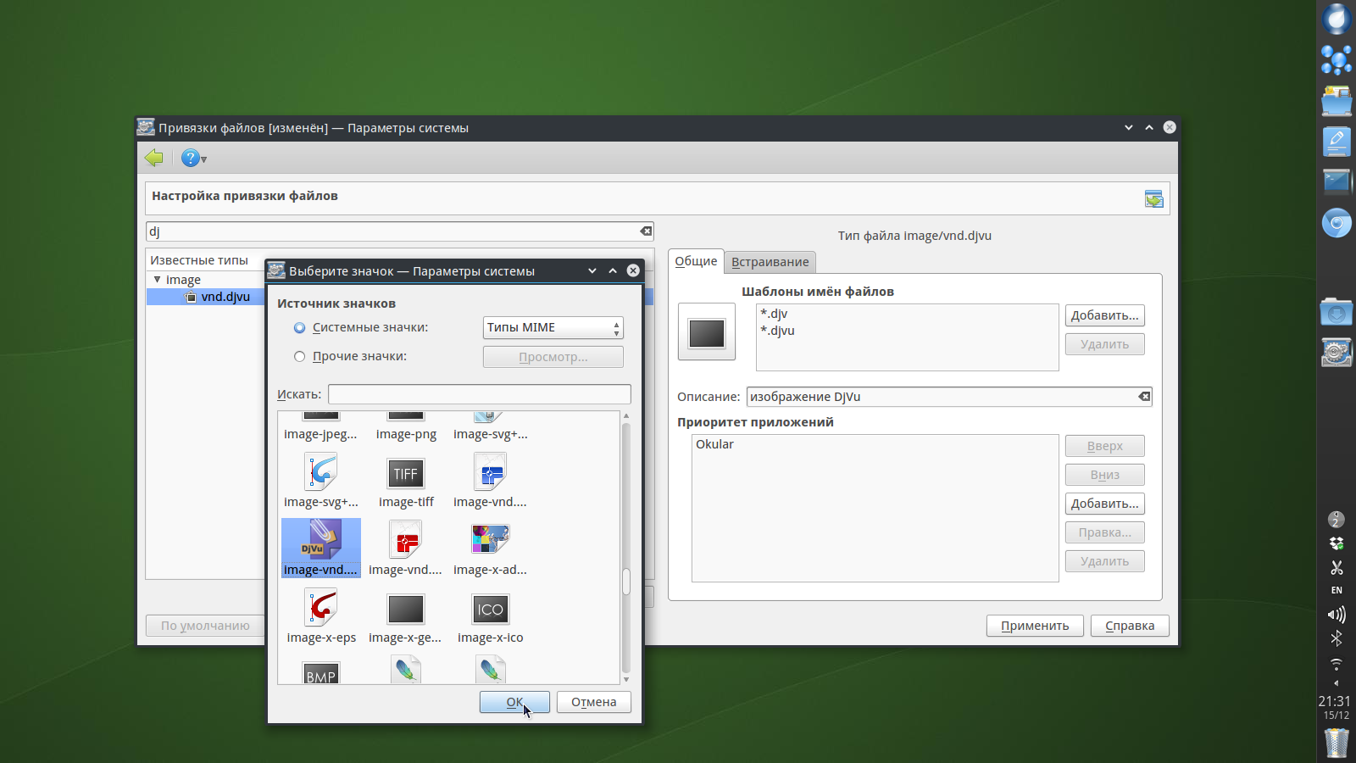This screenshot has width=1356, height=763.
Task: Select the 'Прочие значки' radio button
Action: [300, 357]
